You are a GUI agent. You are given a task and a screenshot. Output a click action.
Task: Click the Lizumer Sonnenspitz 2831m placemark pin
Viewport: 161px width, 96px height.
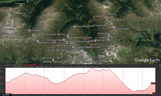82,51
